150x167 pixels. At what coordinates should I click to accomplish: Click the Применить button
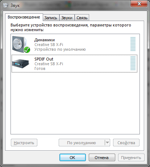click(131, 158)
